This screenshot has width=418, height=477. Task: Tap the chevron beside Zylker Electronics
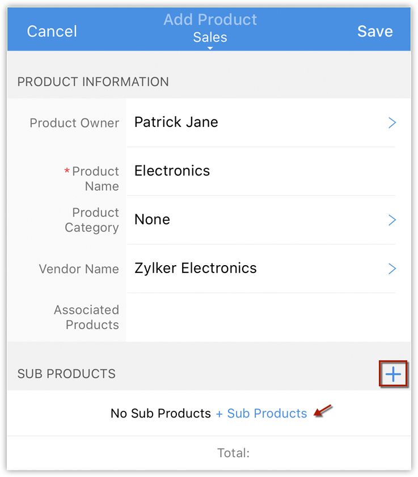tap(392, 269)
